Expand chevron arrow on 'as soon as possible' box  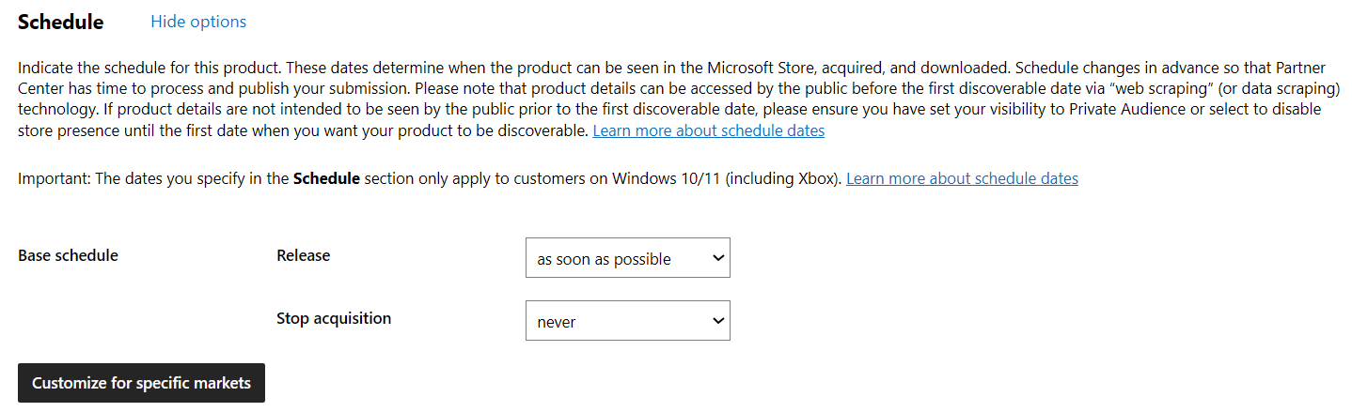tap(718, 259)
